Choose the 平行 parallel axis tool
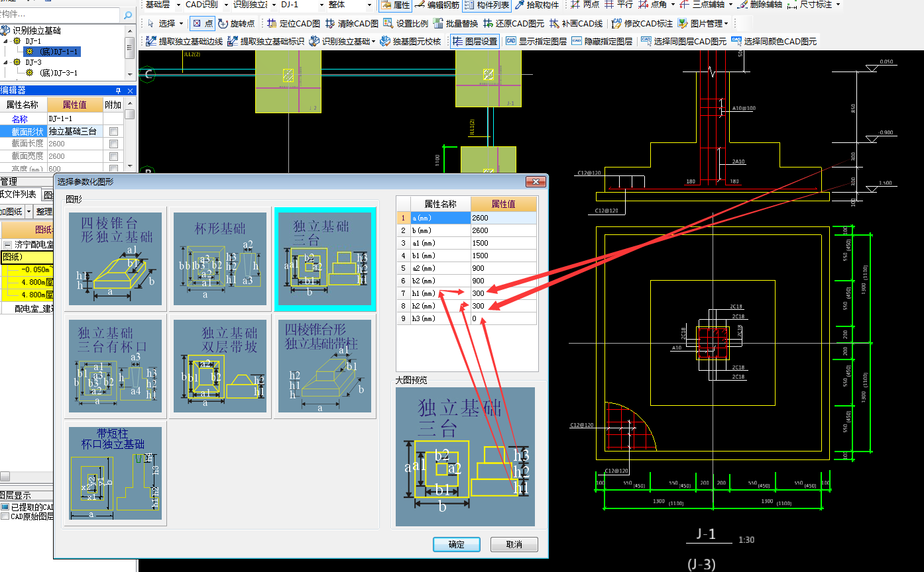The width and height of the screenshot is (924, 572). click(618, 5)
